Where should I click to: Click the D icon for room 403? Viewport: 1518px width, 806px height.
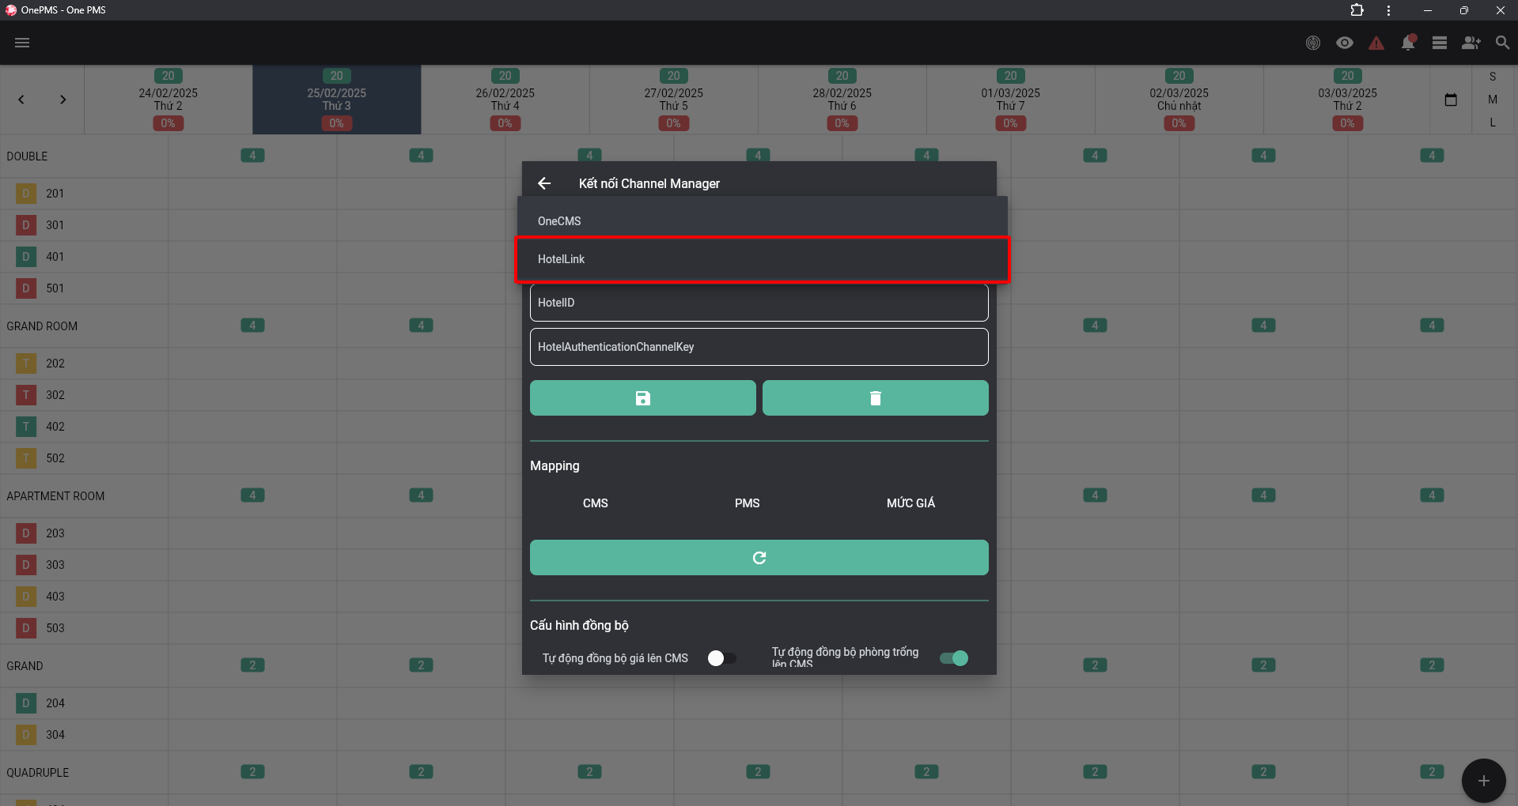tap(26, 597)
